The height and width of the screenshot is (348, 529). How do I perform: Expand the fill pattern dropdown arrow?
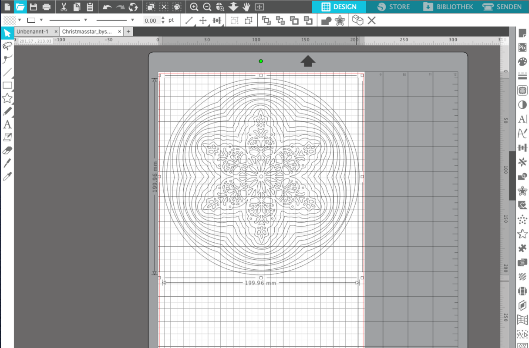point(20,20)
